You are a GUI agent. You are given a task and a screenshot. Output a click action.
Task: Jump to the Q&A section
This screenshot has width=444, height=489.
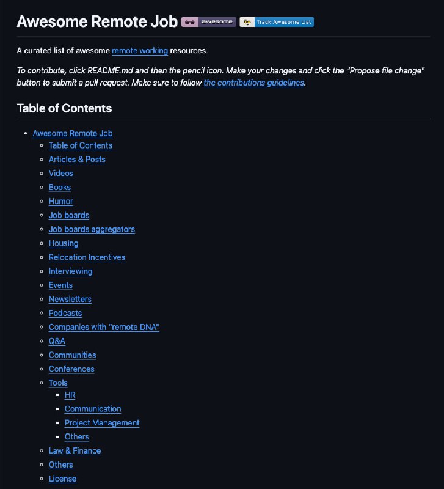coord(57,341)
